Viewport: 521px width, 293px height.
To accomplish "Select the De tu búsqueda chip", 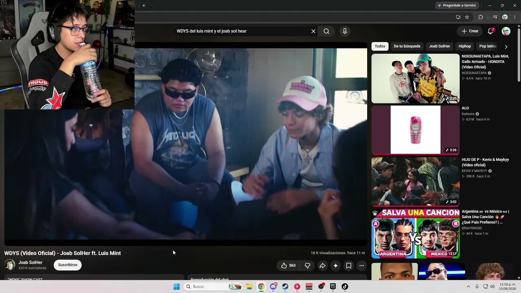I will 407,46.
